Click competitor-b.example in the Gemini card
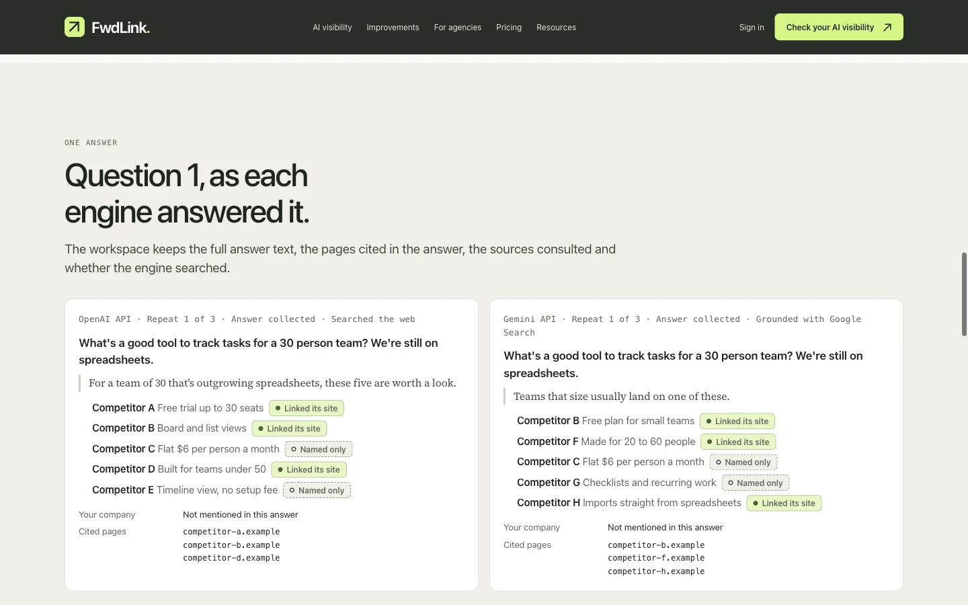Screen dimensions: 968x605 [656, 545]
